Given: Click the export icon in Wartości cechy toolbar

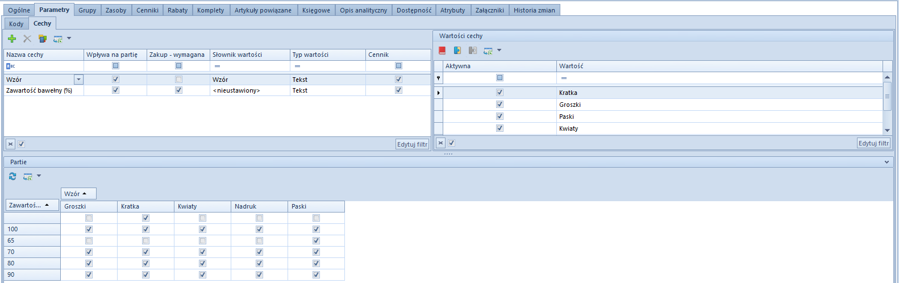Looking at the screenshot, I should click(488, 51).
